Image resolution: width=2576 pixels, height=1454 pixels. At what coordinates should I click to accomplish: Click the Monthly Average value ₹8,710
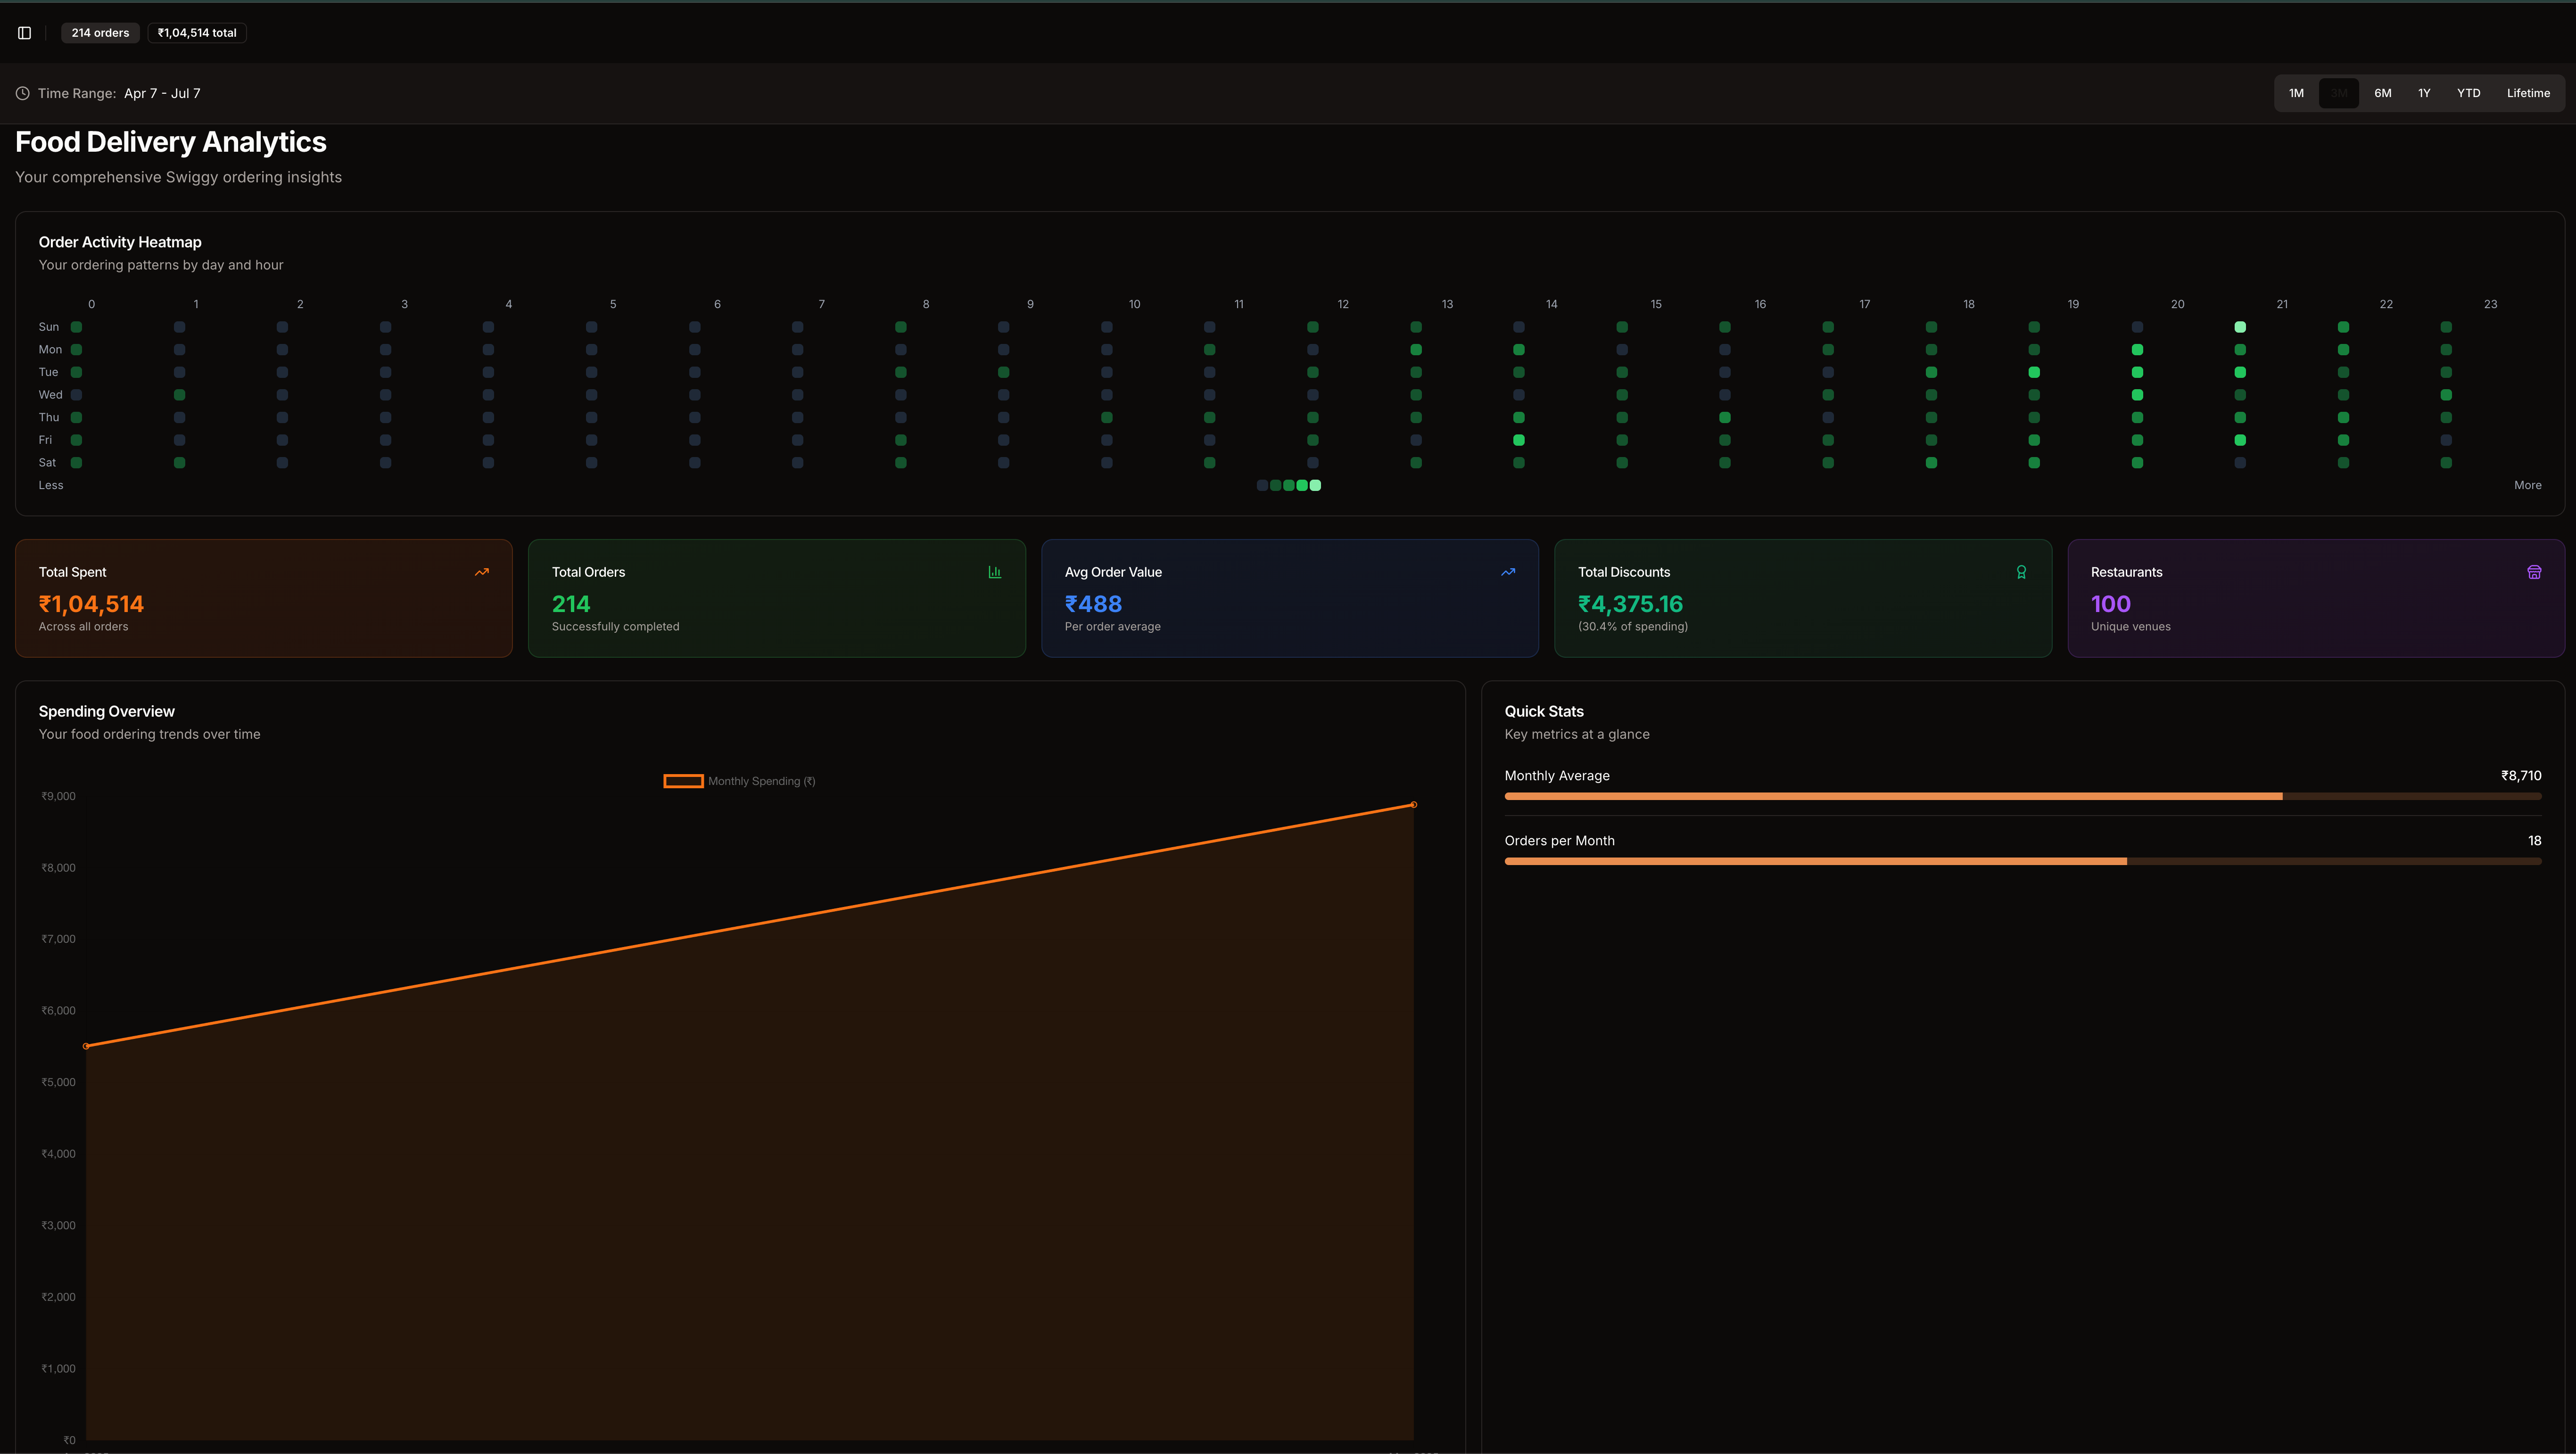2521,776
